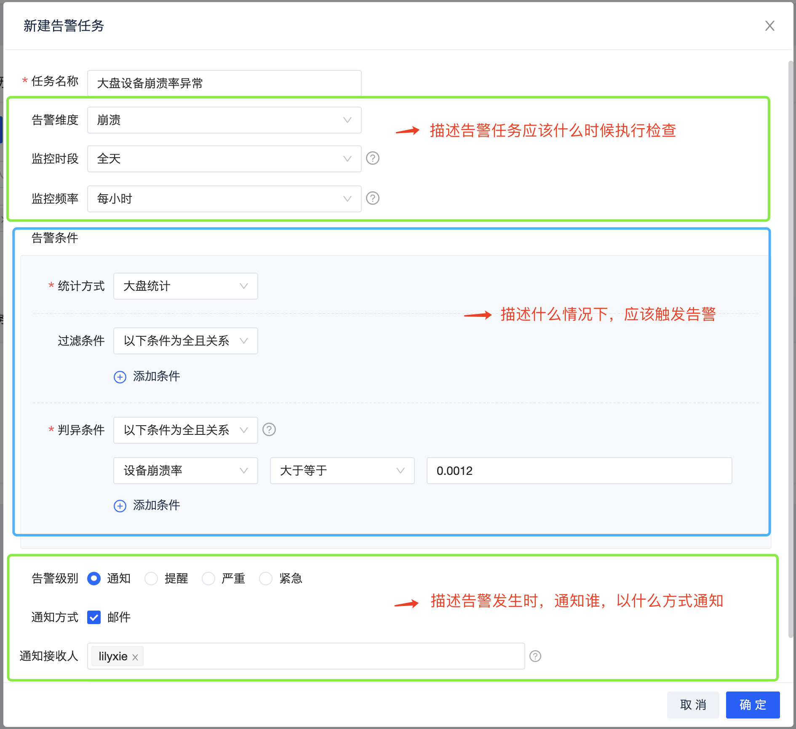The image size is (796, 729).
Task: Click the dialog vertical scrollbar
Action: [x=791, y=350]
